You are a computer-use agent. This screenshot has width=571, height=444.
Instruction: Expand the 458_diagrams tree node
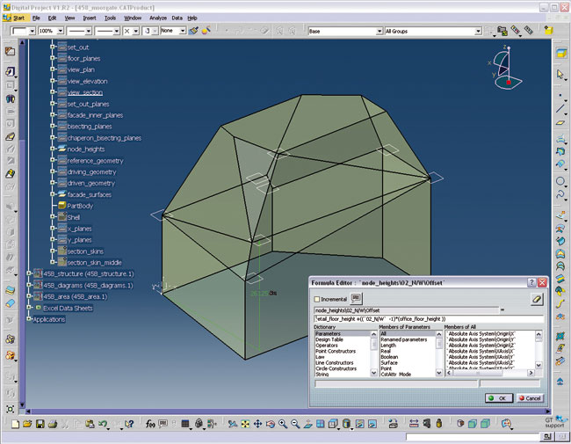(x=28, y=285)
